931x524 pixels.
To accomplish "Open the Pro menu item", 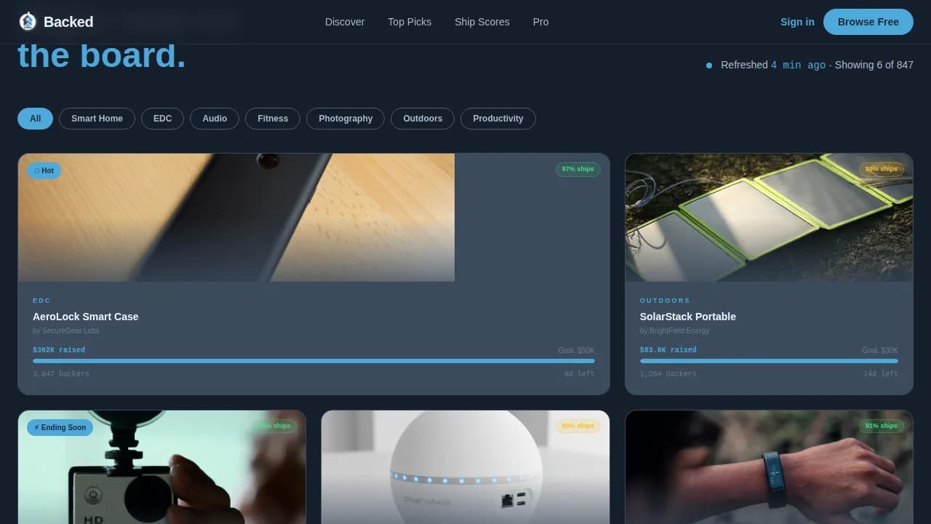I will coord(540,22).
